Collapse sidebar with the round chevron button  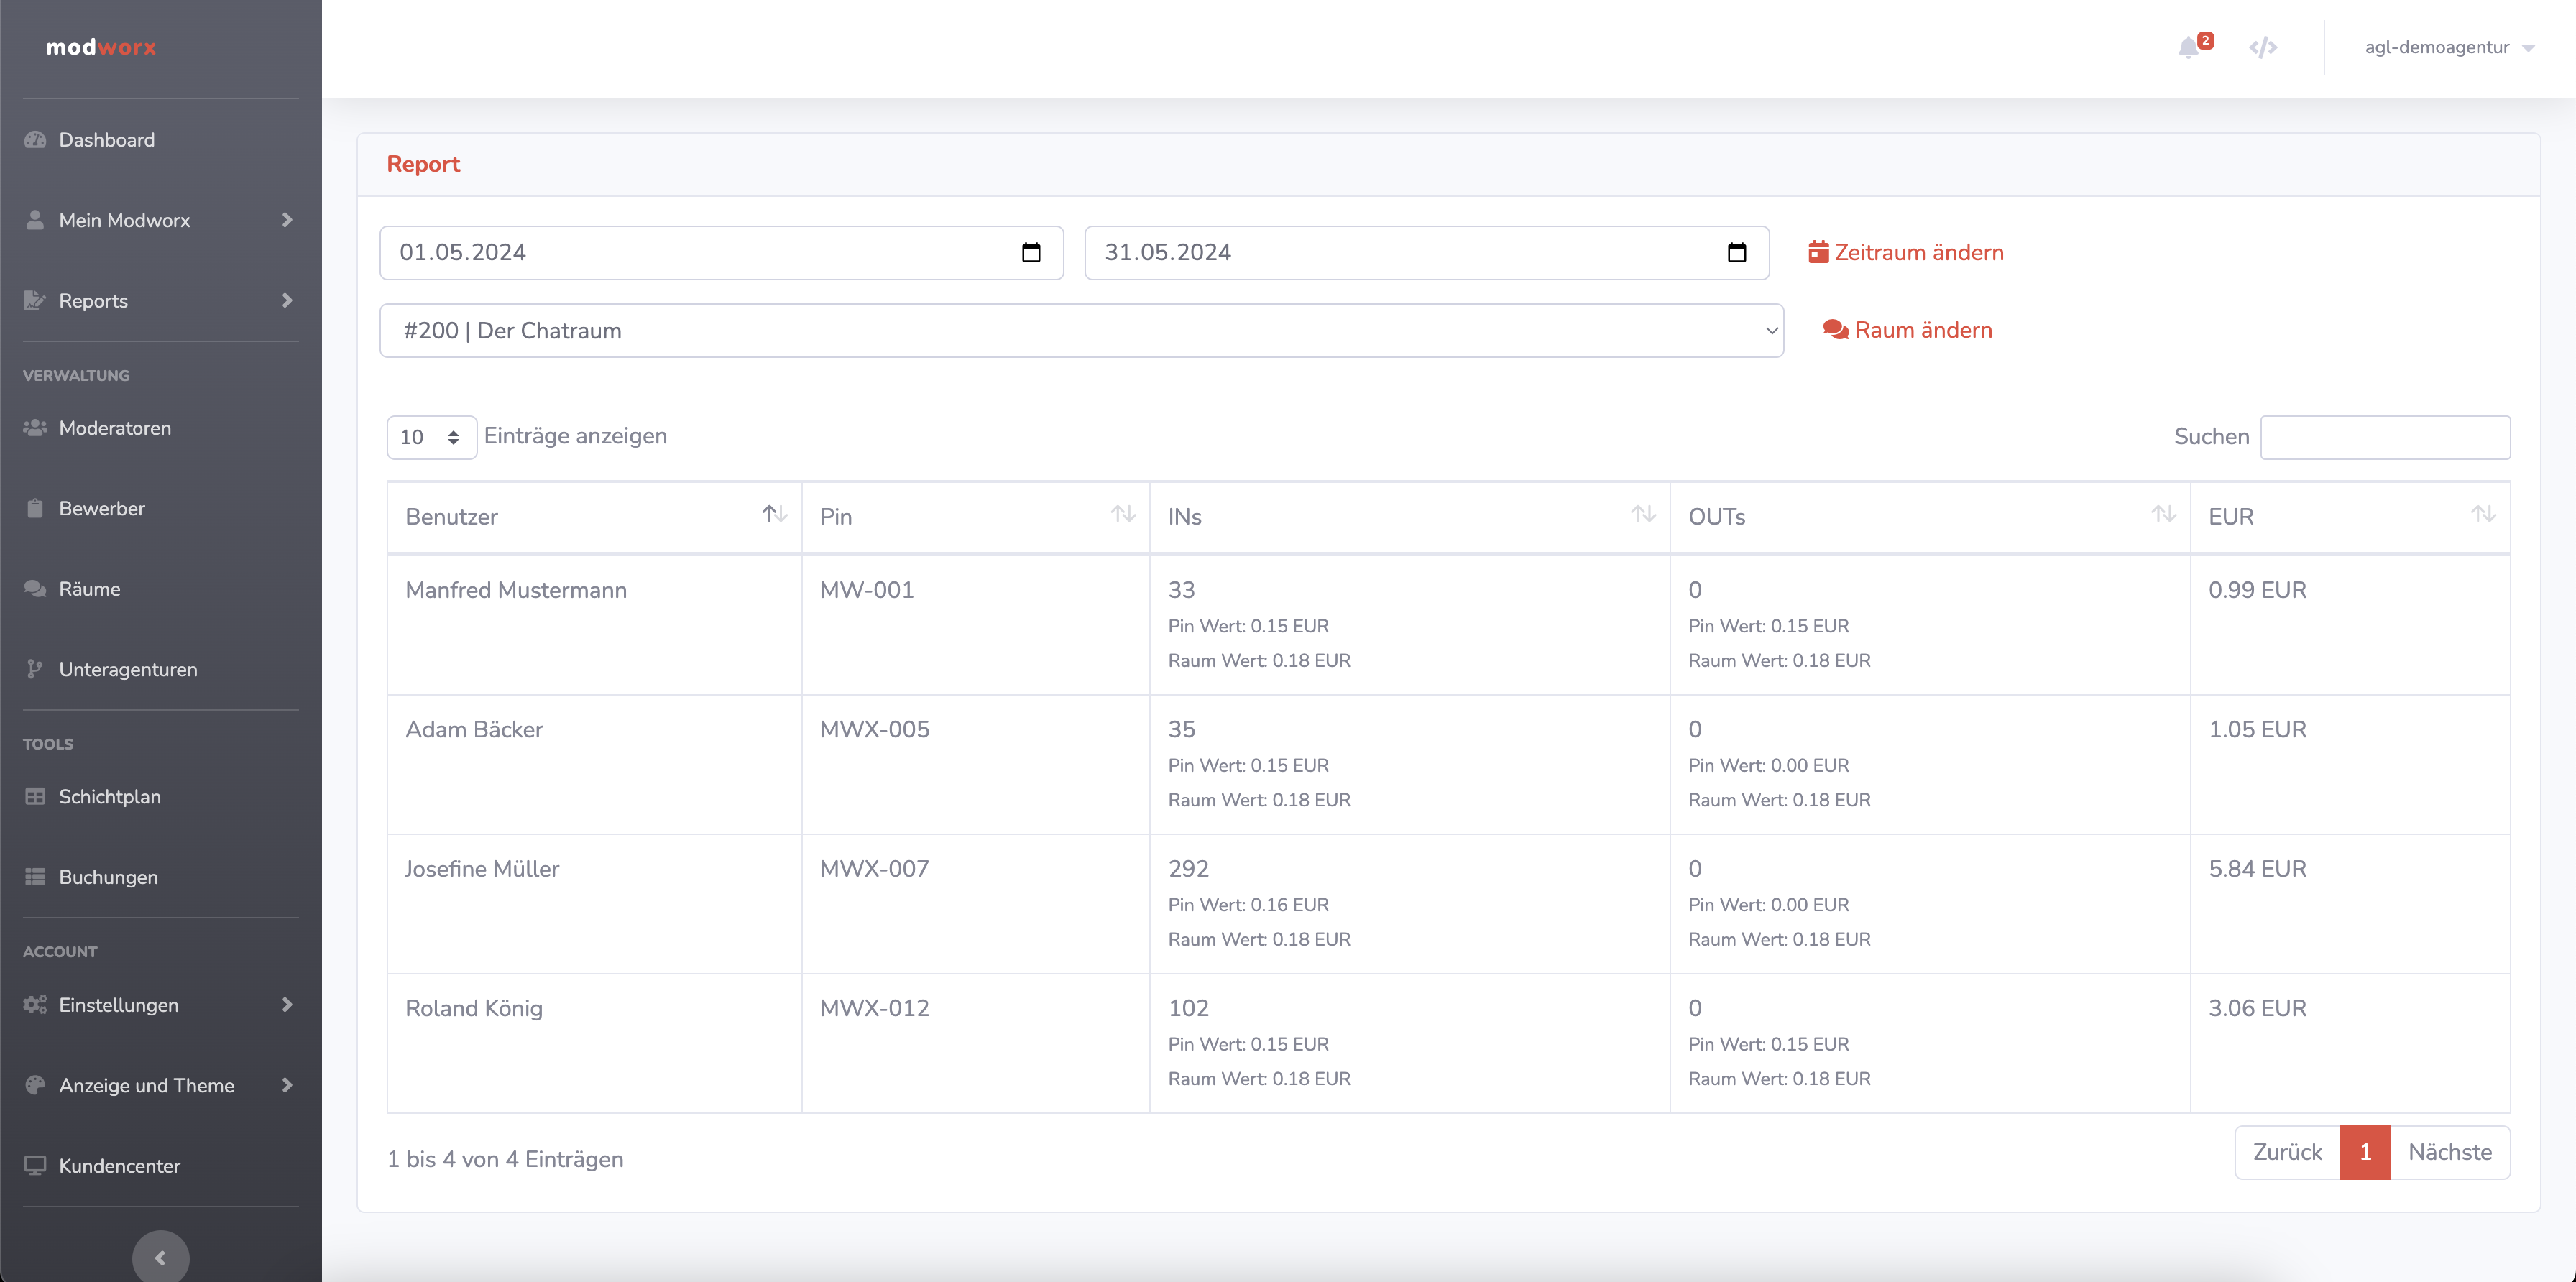point(160,1257)
